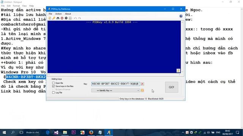The image size is (243, 136).
Task: Open Notepad's View menu
Action: [24, 6]
